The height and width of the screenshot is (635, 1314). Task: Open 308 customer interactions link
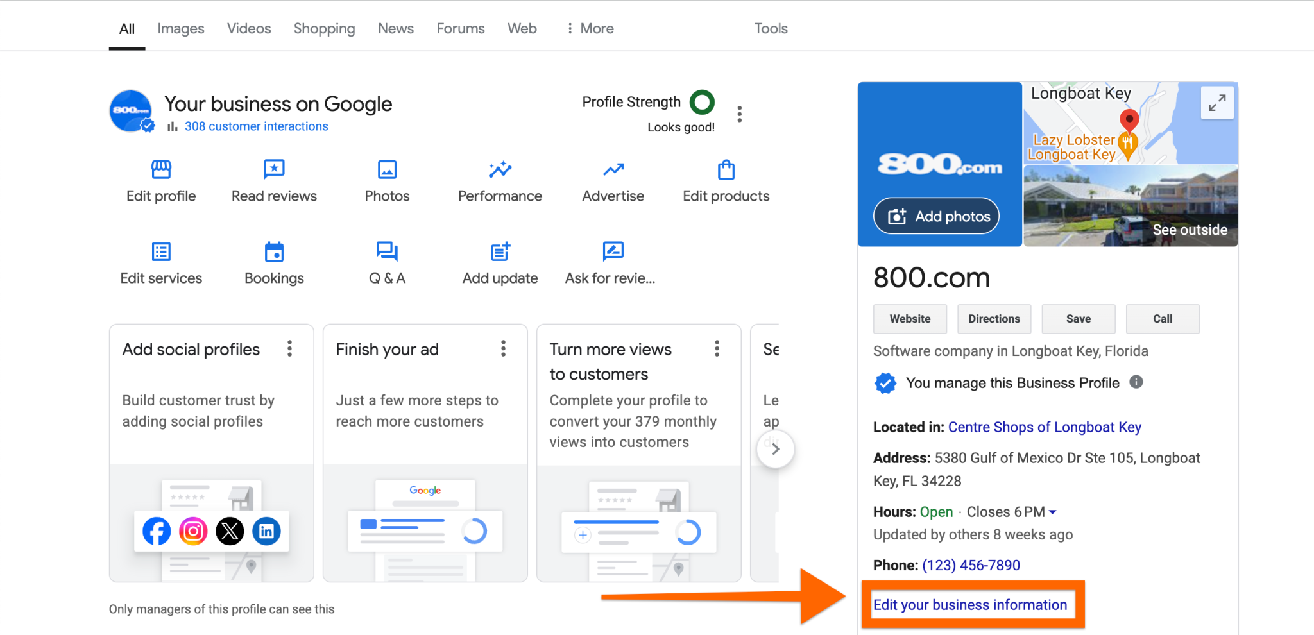(x=256, y=126)
